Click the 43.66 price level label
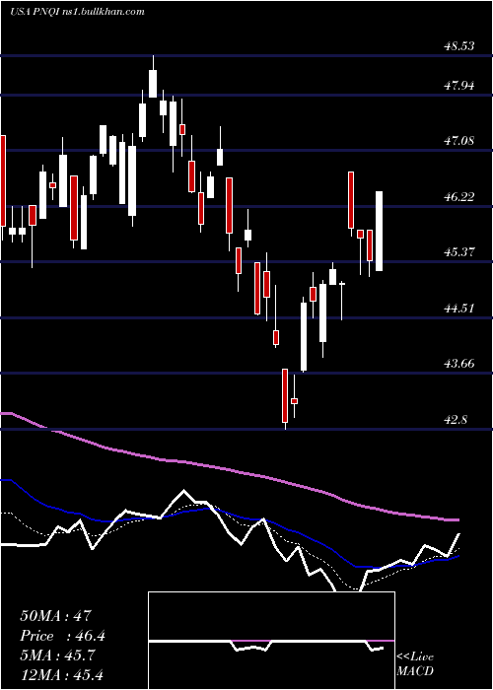 point(459,364)
